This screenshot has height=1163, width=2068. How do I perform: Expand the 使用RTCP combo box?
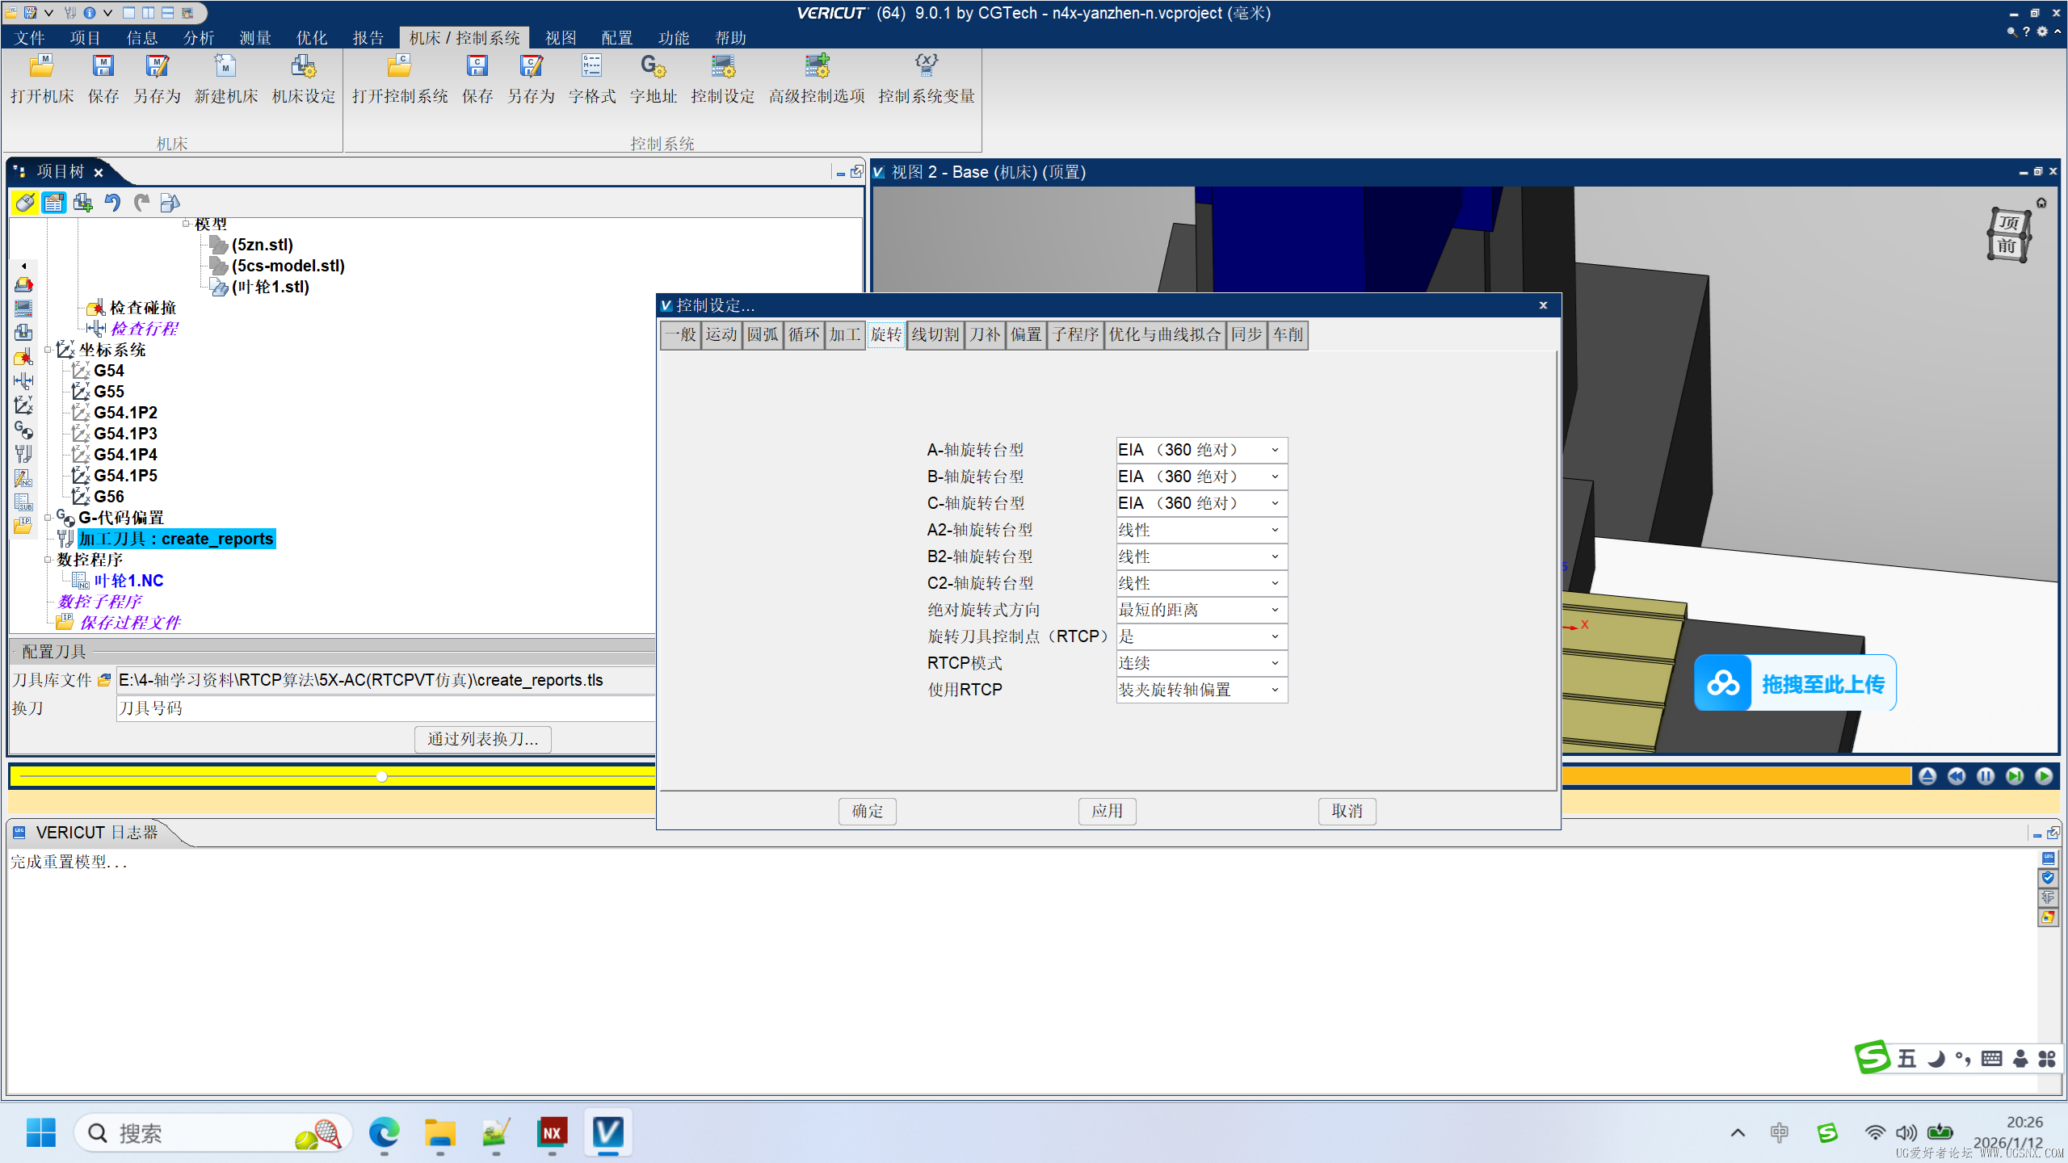click(x=1201, y=690)
